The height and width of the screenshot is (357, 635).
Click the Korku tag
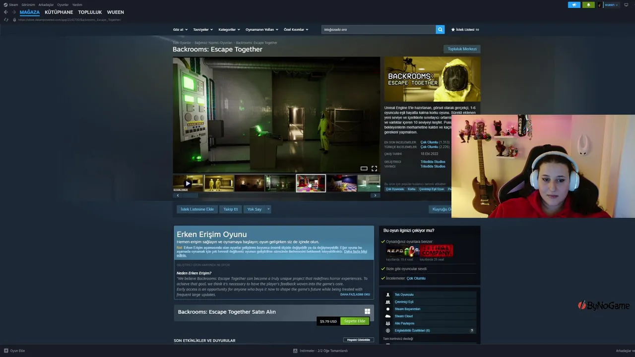tap(411, 189)
